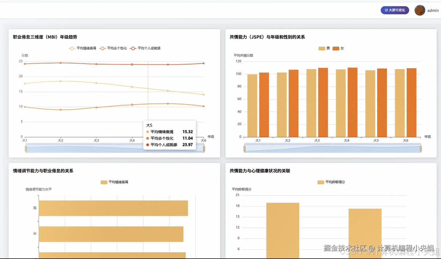Click the 大5 x-axis label in JSPE chart
The height and width of the screenshot is (259, 441).
[x=376, y=141]
